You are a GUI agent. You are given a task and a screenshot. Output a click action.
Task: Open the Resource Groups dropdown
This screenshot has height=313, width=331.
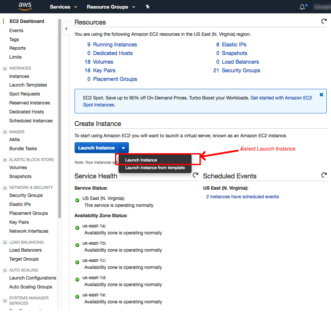click(x=111, y=7)
